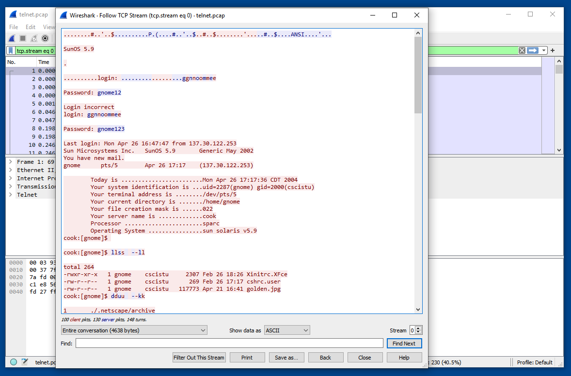The image size is (571, 376).
Task: Click the expert information circle in status bar
Action: [x=14, y=362]
